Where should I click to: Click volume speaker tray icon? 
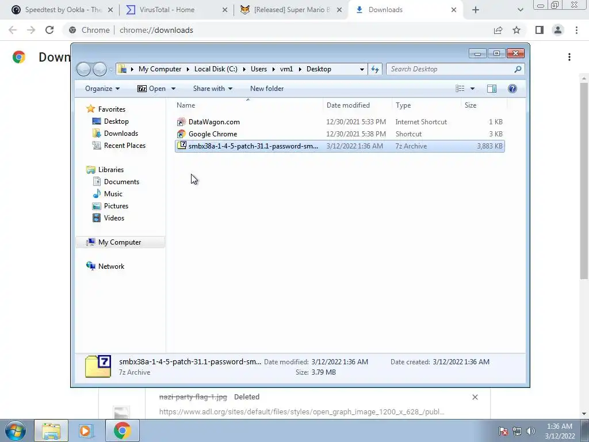click(531, 431)
